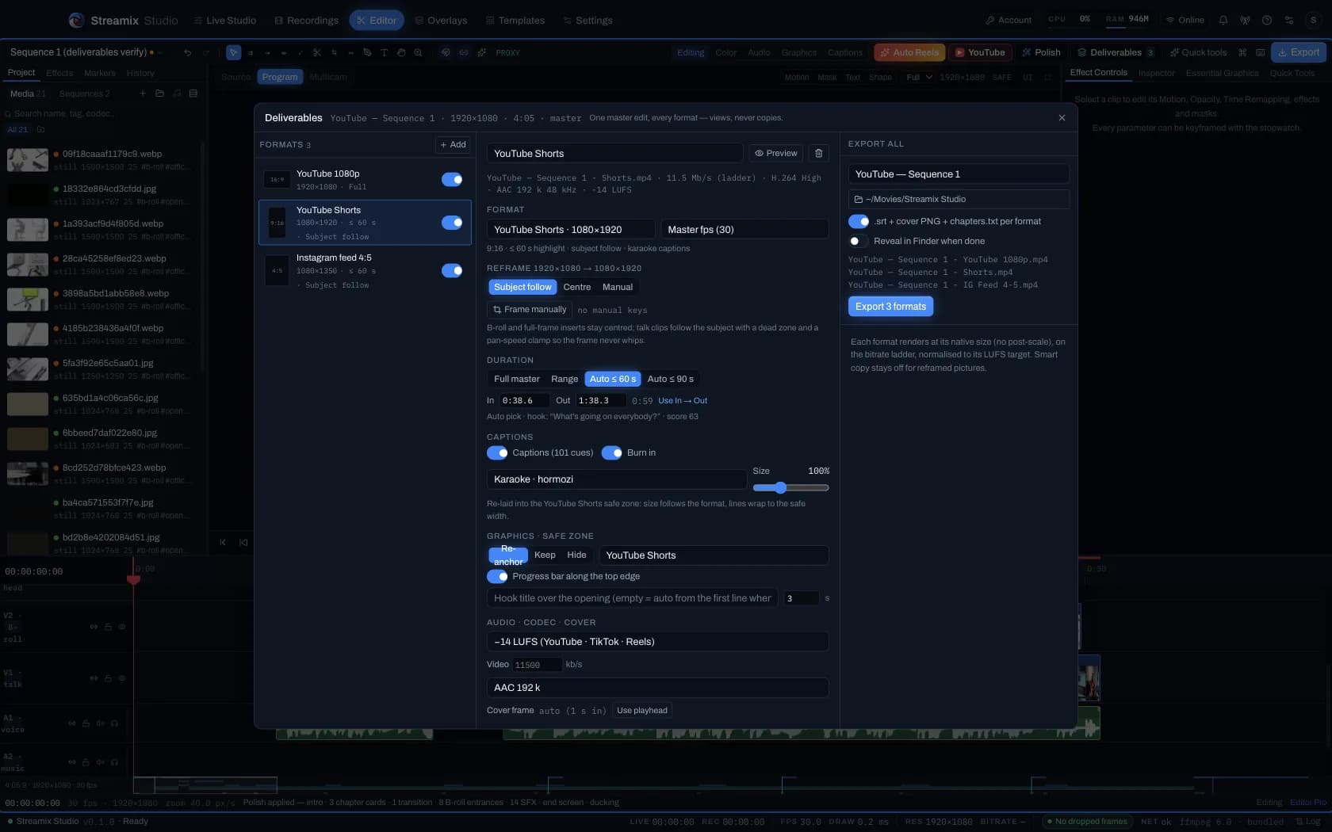Select the Razor scissors tool in toolbar
1332x832 pixels.
(316, 52)
